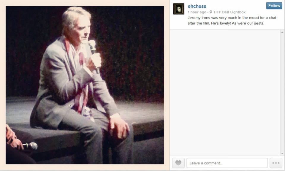Click the second microphone at photo corner
The image size is (285, 171).
(30, 146)
